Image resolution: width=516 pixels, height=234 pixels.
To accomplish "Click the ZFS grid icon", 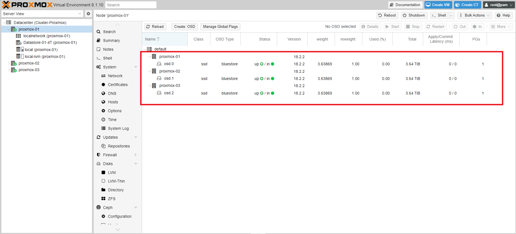I will point(103,199).
